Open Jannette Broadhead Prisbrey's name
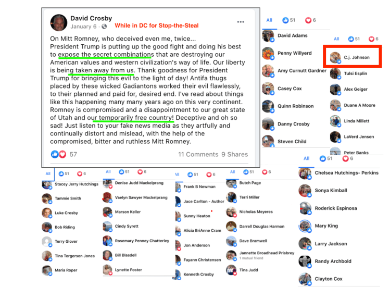This screenshot has height=299, width=390. pyautogui.click(x=267, y=253)
